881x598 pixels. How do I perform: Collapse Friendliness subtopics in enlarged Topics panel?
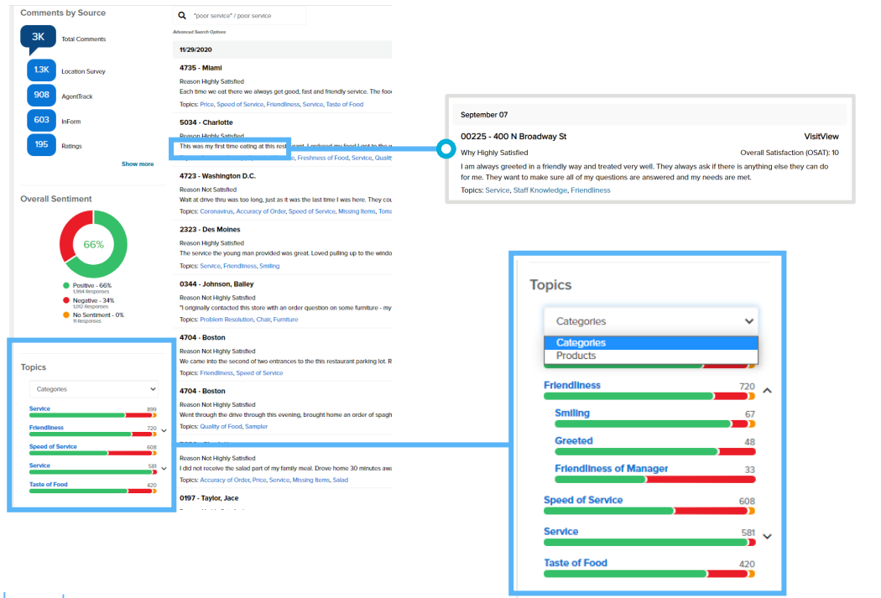click(767, 390)
